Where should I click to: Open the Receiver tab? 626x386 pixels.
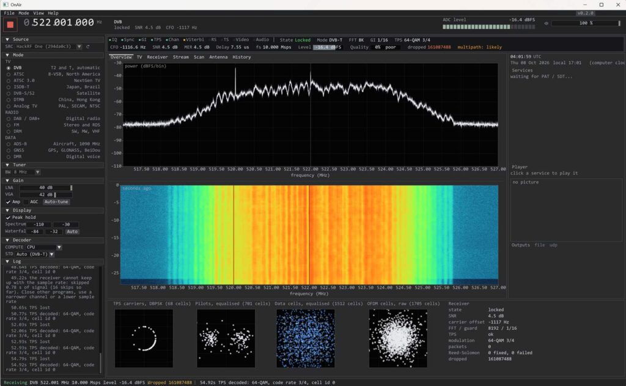coord(157,57)
